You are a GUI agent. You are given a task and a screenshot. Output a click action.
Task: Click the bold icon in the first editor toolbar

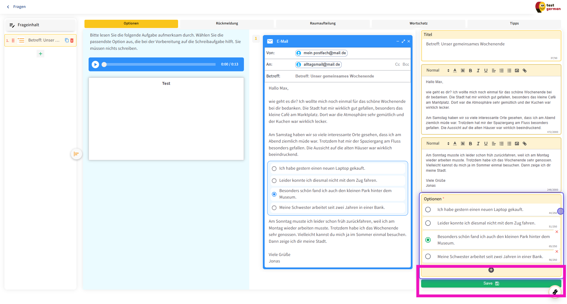(470, 70)
